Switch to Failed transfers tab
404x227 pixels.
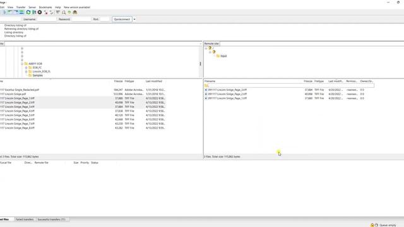pos(25,219)
